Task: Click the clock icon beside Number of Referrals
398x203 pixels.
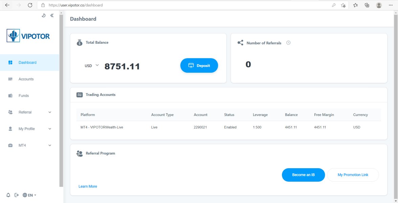Action: pos(288,43)
